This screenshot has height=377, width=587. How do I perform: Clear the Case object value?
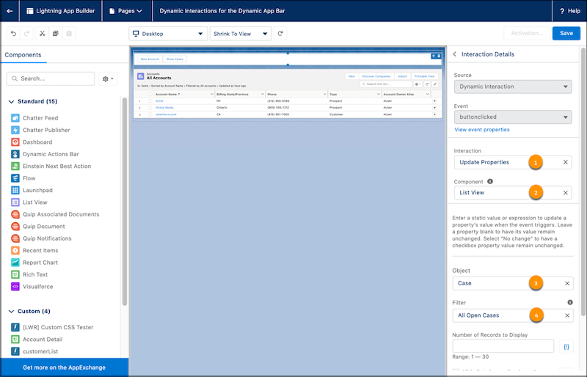[567, 283]
